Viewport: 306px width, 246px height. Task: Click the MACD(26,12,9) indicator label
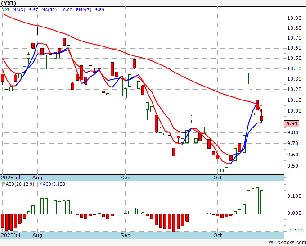(18, 184)
